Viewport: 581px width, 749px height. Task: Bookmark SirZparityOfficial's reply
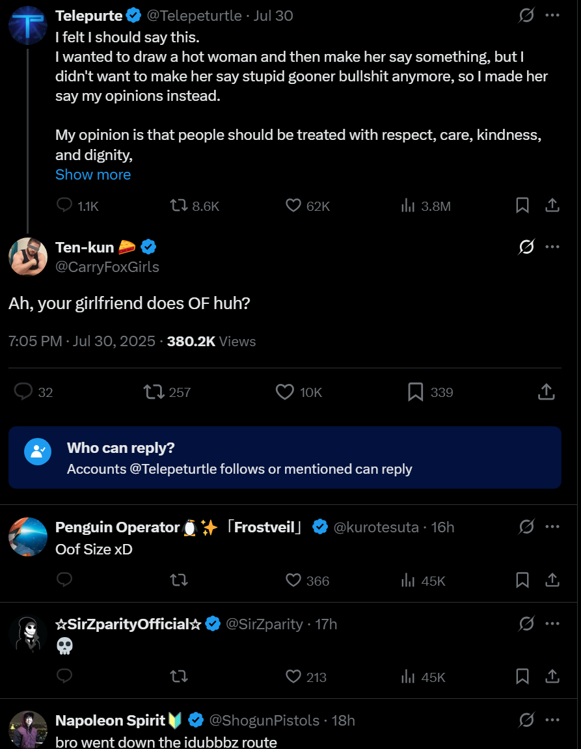522,677
